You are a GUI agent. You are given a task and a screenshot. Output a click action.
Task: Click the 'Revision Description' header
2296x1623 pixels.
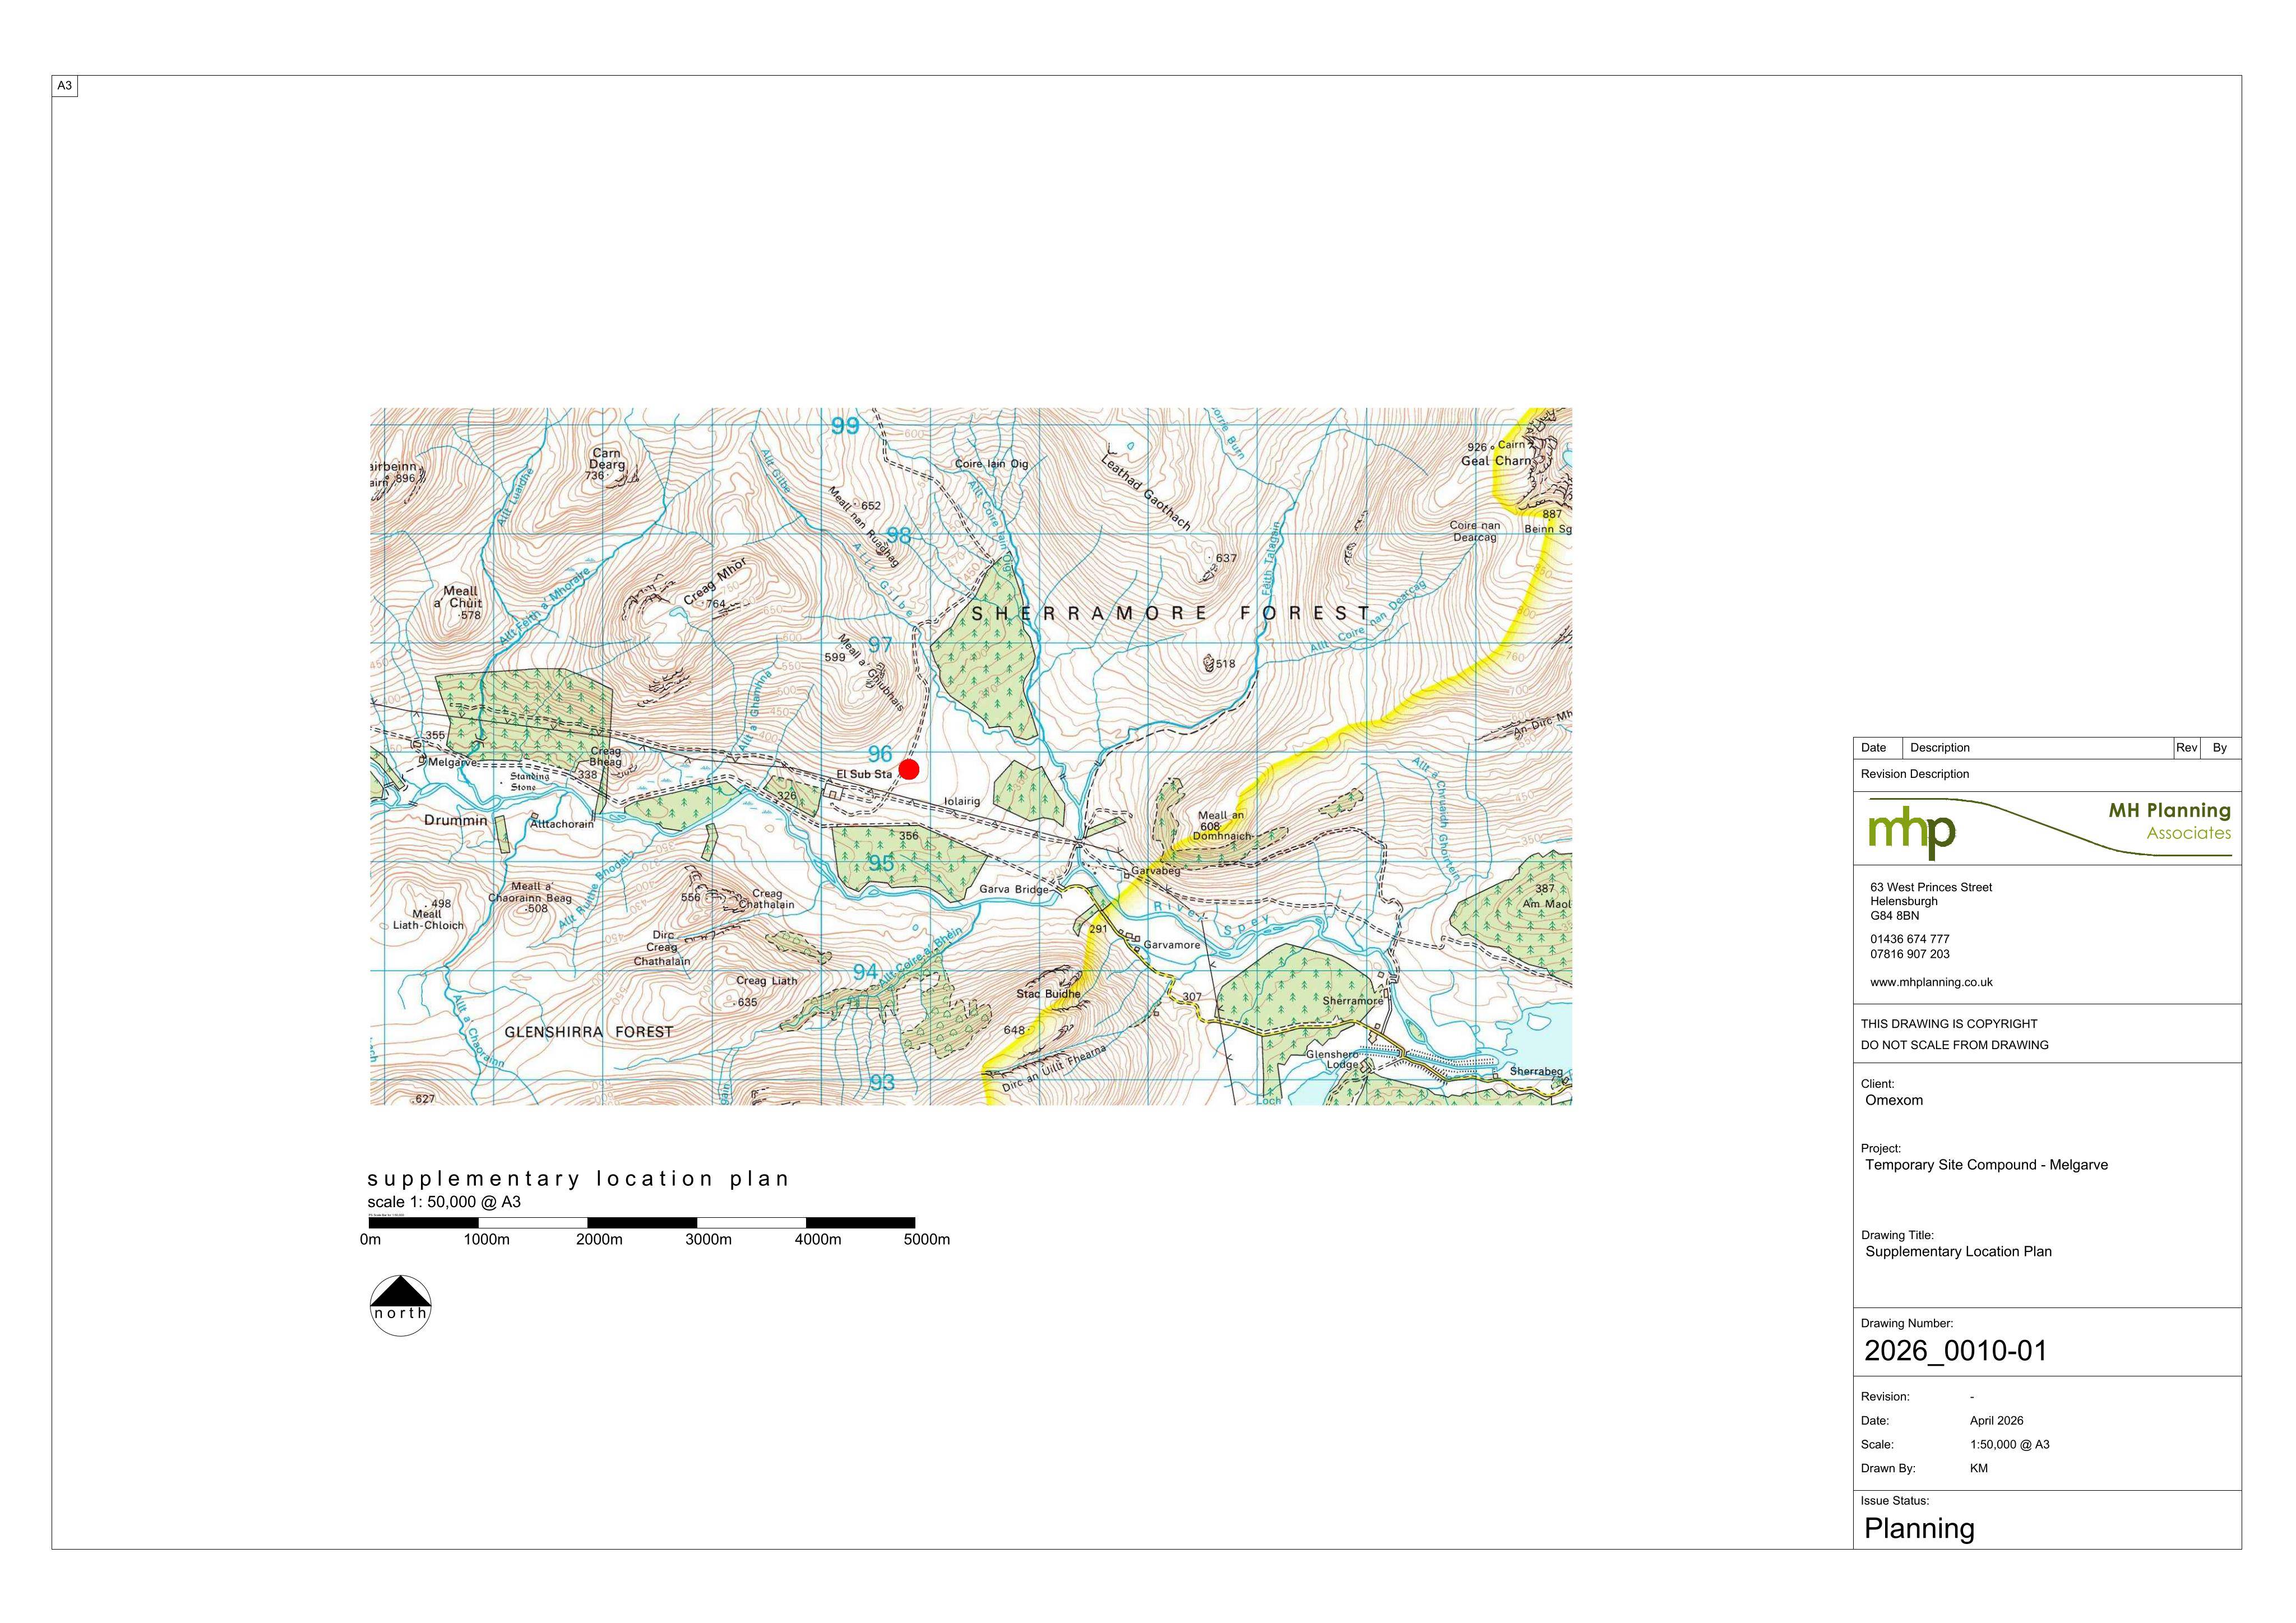tap(1915, 774)
